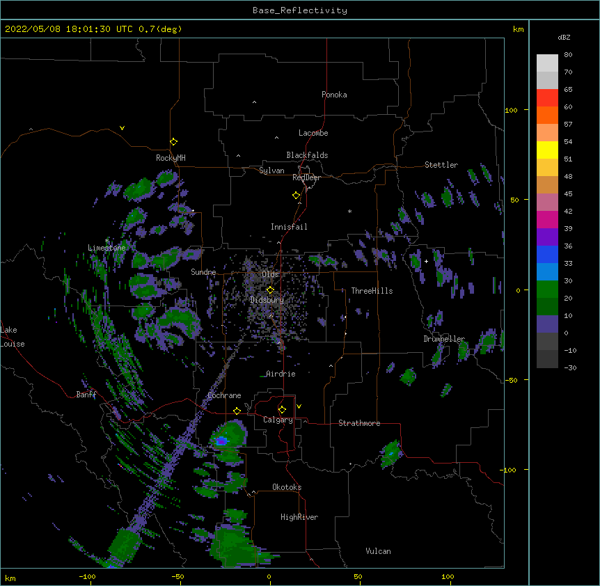This screenshot has width=600, height=586.
Task: Click the Blackfalds city label
Action: point(307,155)
